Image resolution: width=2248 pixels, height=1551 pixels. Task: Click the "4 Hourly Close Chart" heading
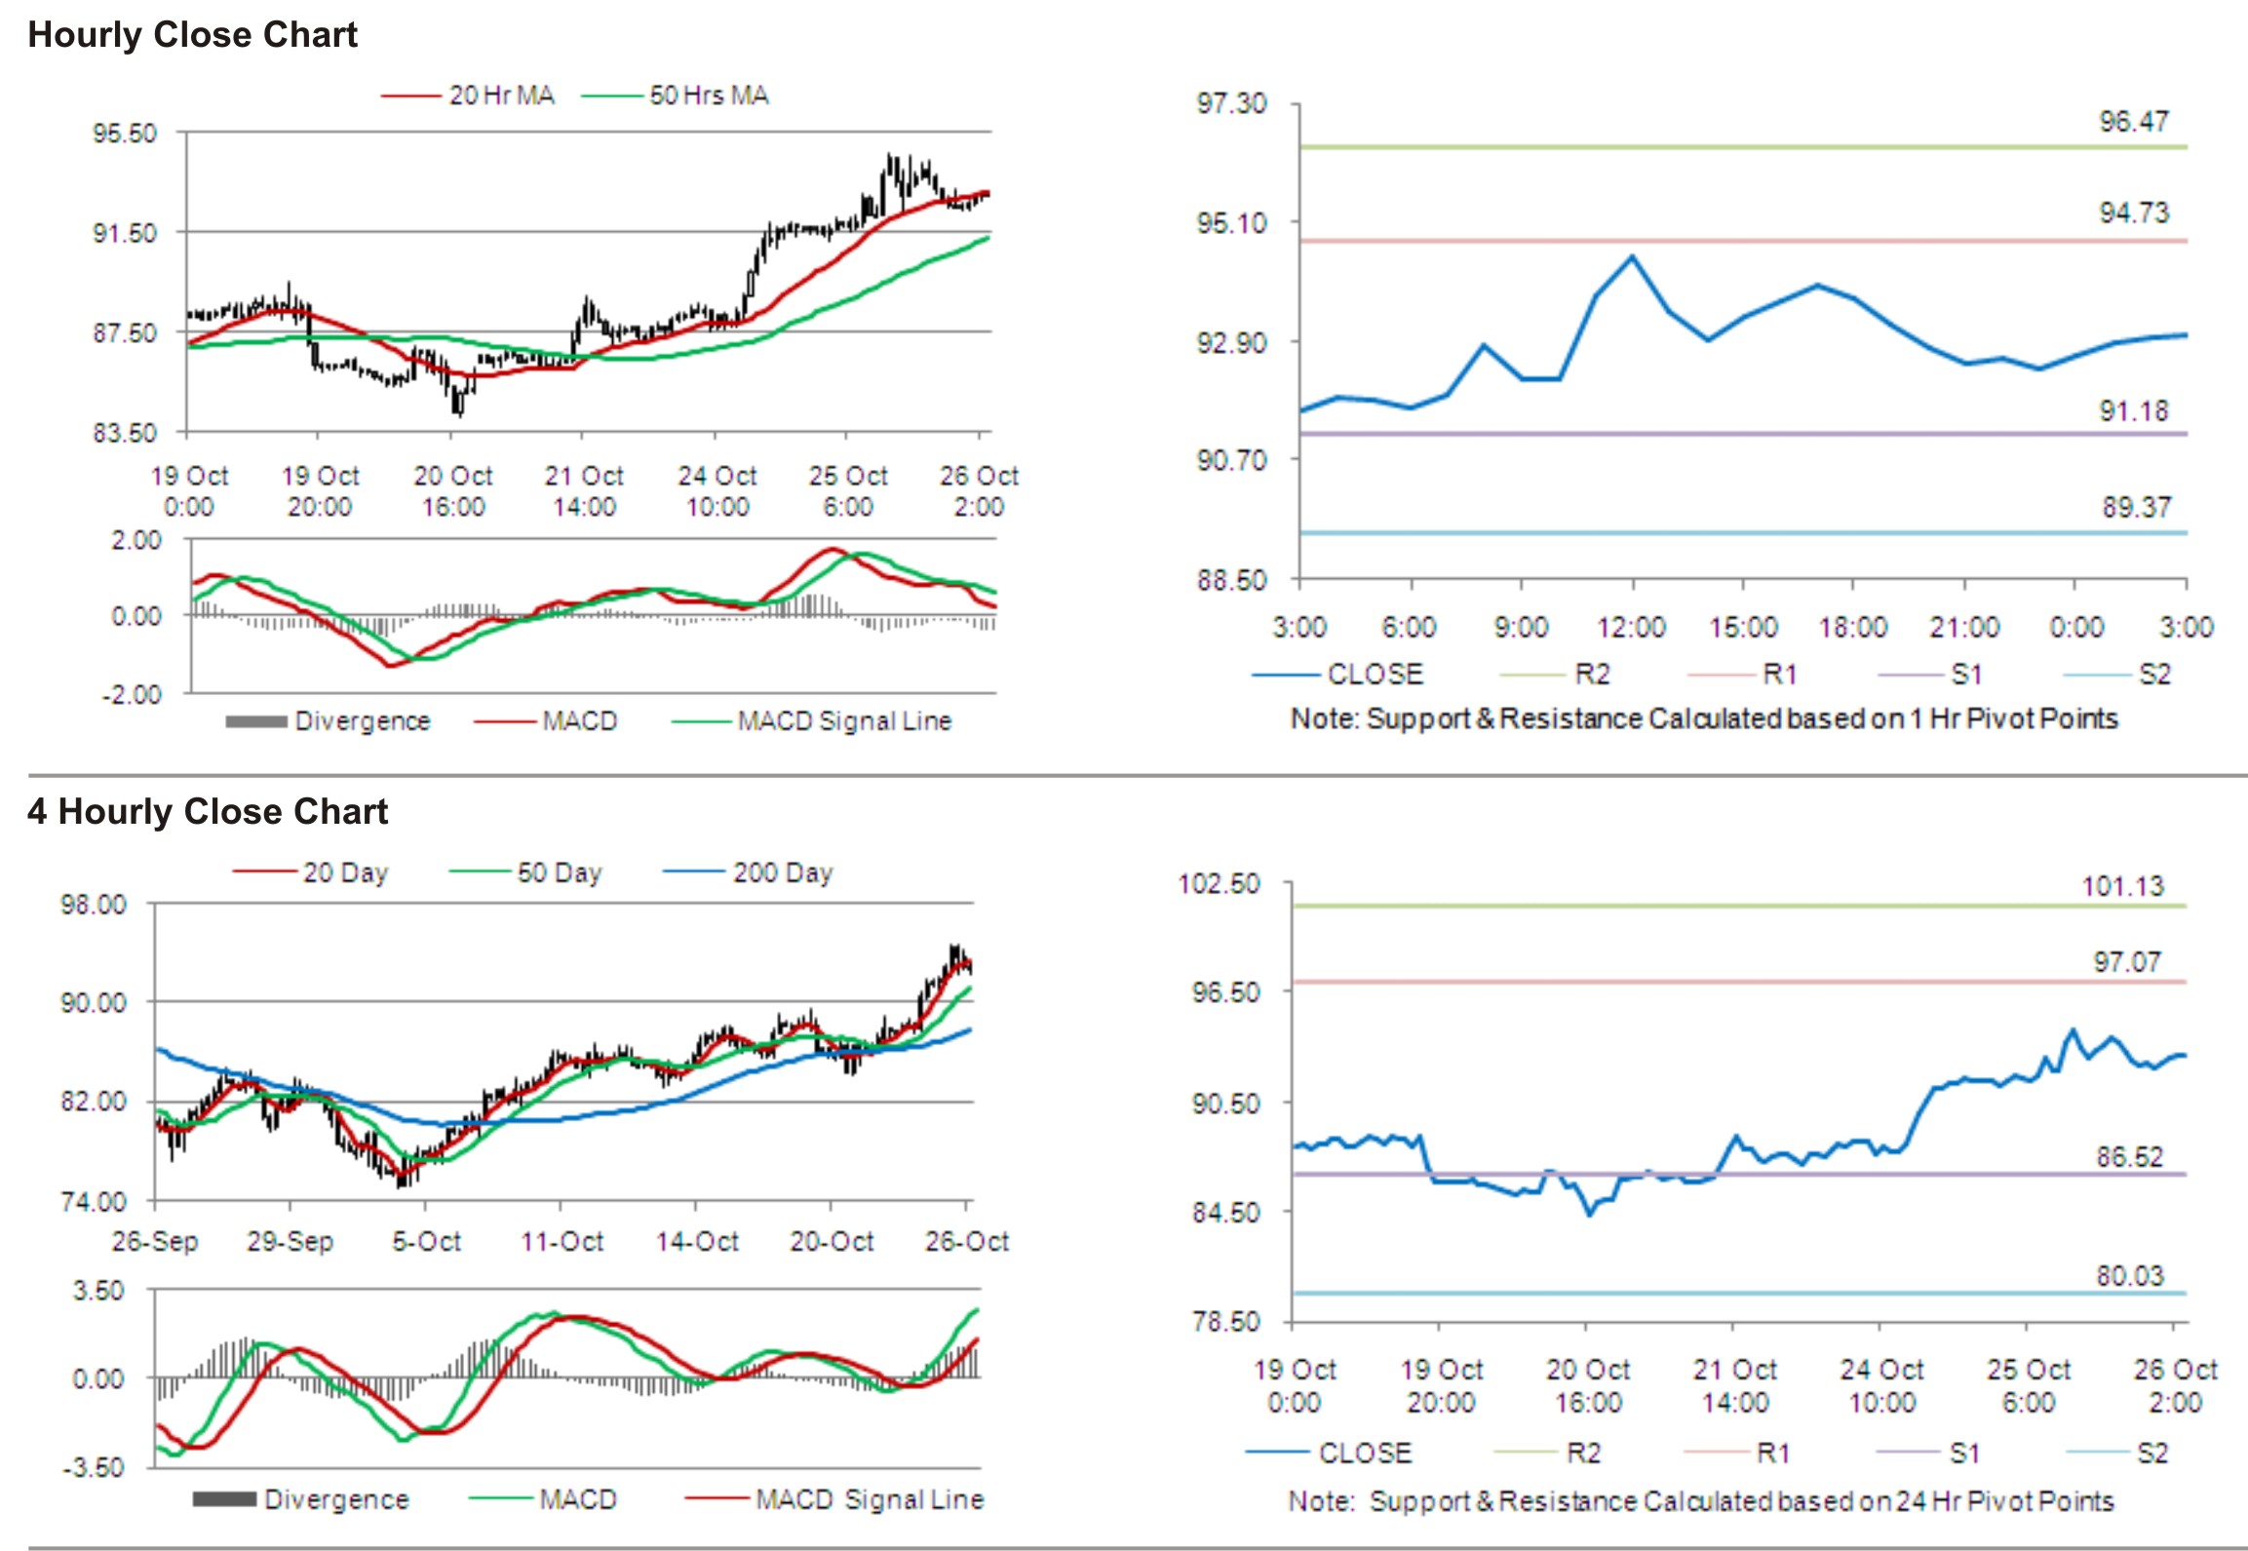pyautogui.click(x=208, y=811)
